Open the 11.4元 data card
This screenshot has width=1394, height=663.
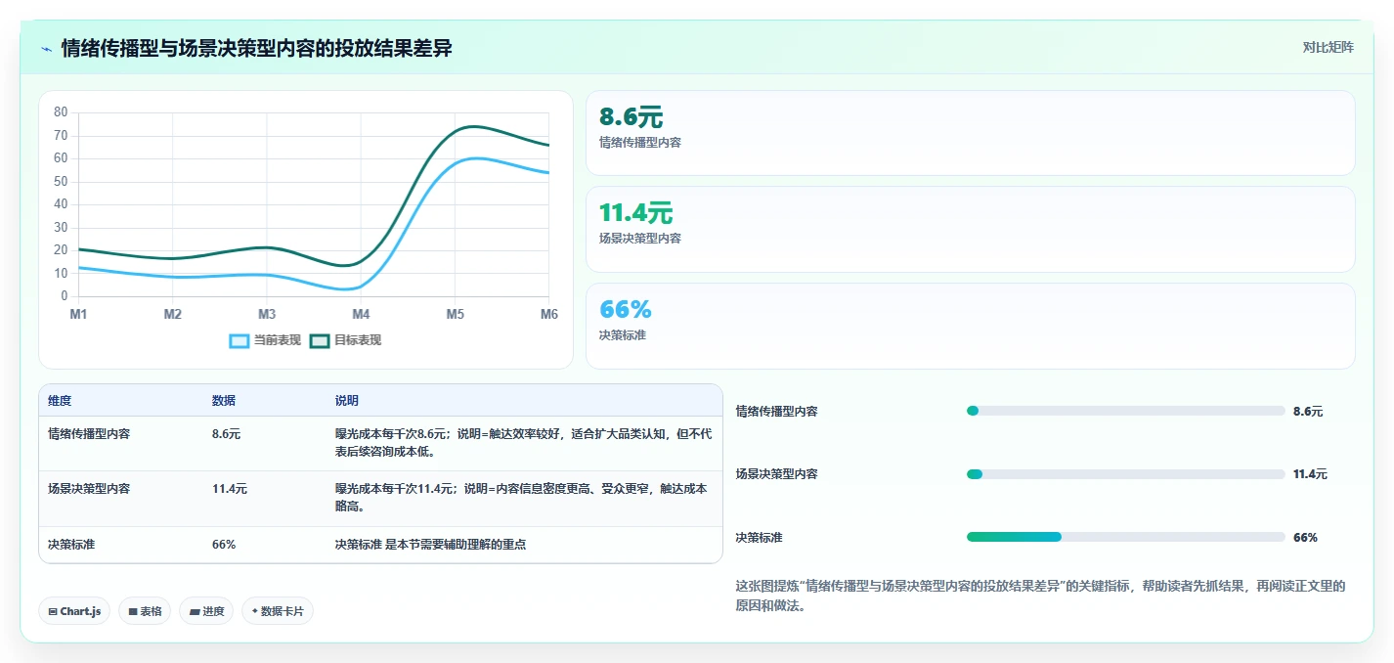pyautogui.click(x=970, y=229)
